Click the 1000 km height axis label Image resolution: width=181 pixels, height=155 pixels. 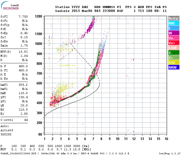pyautogui.click(x=39, y=44)
